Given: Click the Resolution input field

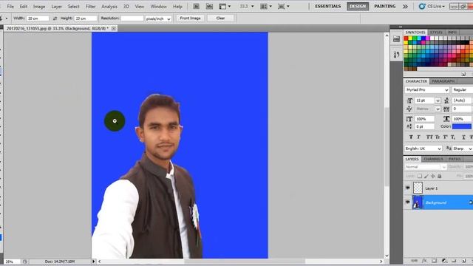Looking at the screenshot, I should coord(132,18).
